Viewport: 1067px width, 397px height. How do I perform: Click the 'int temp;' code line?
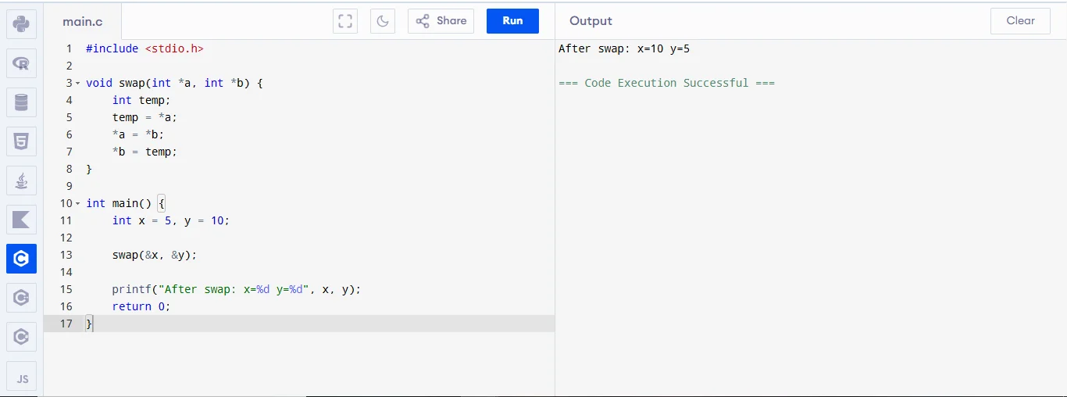[x=141, y=100]
